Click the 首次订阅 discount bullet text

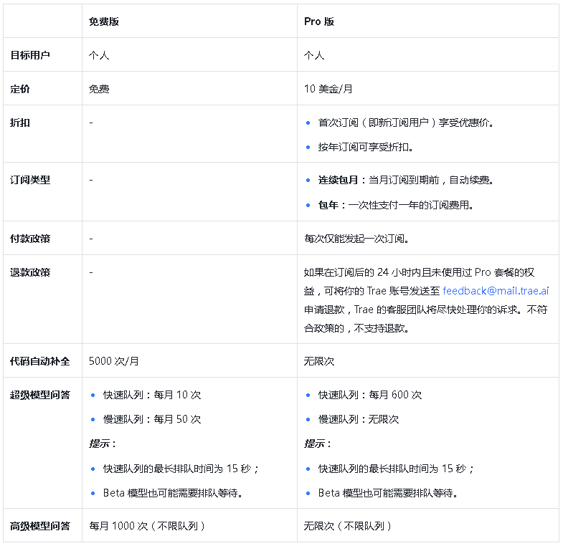click(406, 123)
